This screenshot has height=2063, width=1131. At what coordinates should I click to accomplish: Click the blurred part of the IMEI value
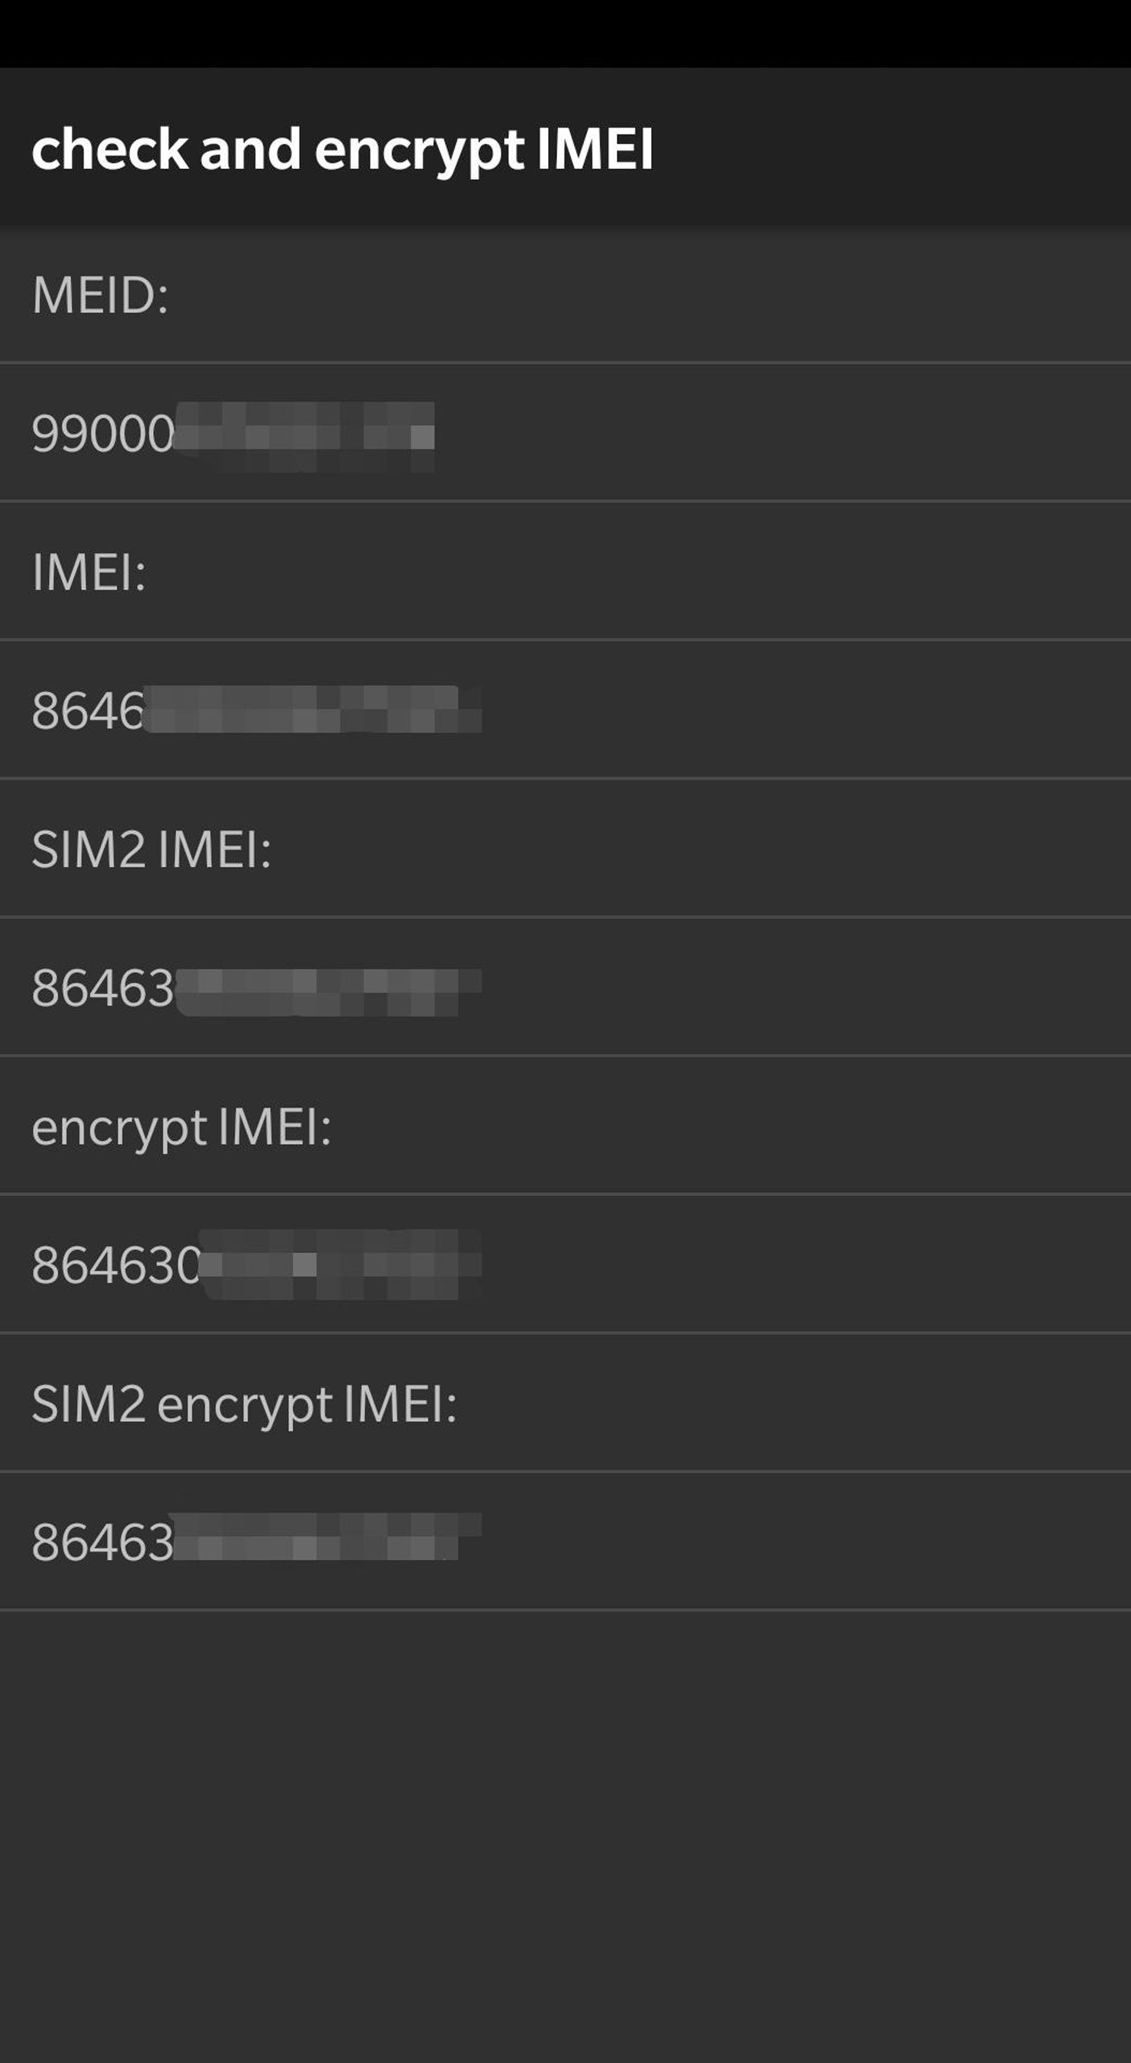point(312,710)
